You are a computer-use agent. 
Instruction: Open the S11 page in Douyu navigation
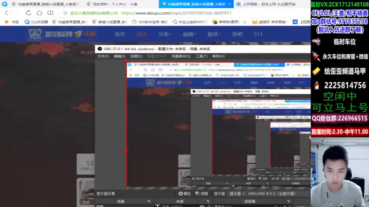point(258,34)
